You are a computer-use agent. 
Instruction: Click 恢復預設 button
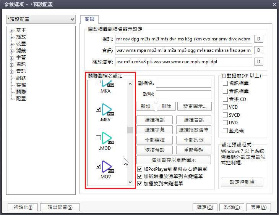pos(155,150)
